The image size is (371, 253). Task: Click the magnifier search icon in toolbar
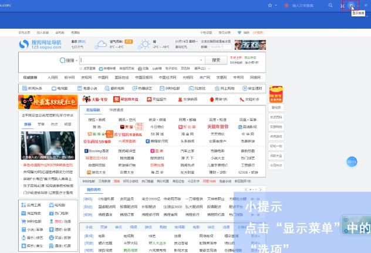click(x=330, y=5)
